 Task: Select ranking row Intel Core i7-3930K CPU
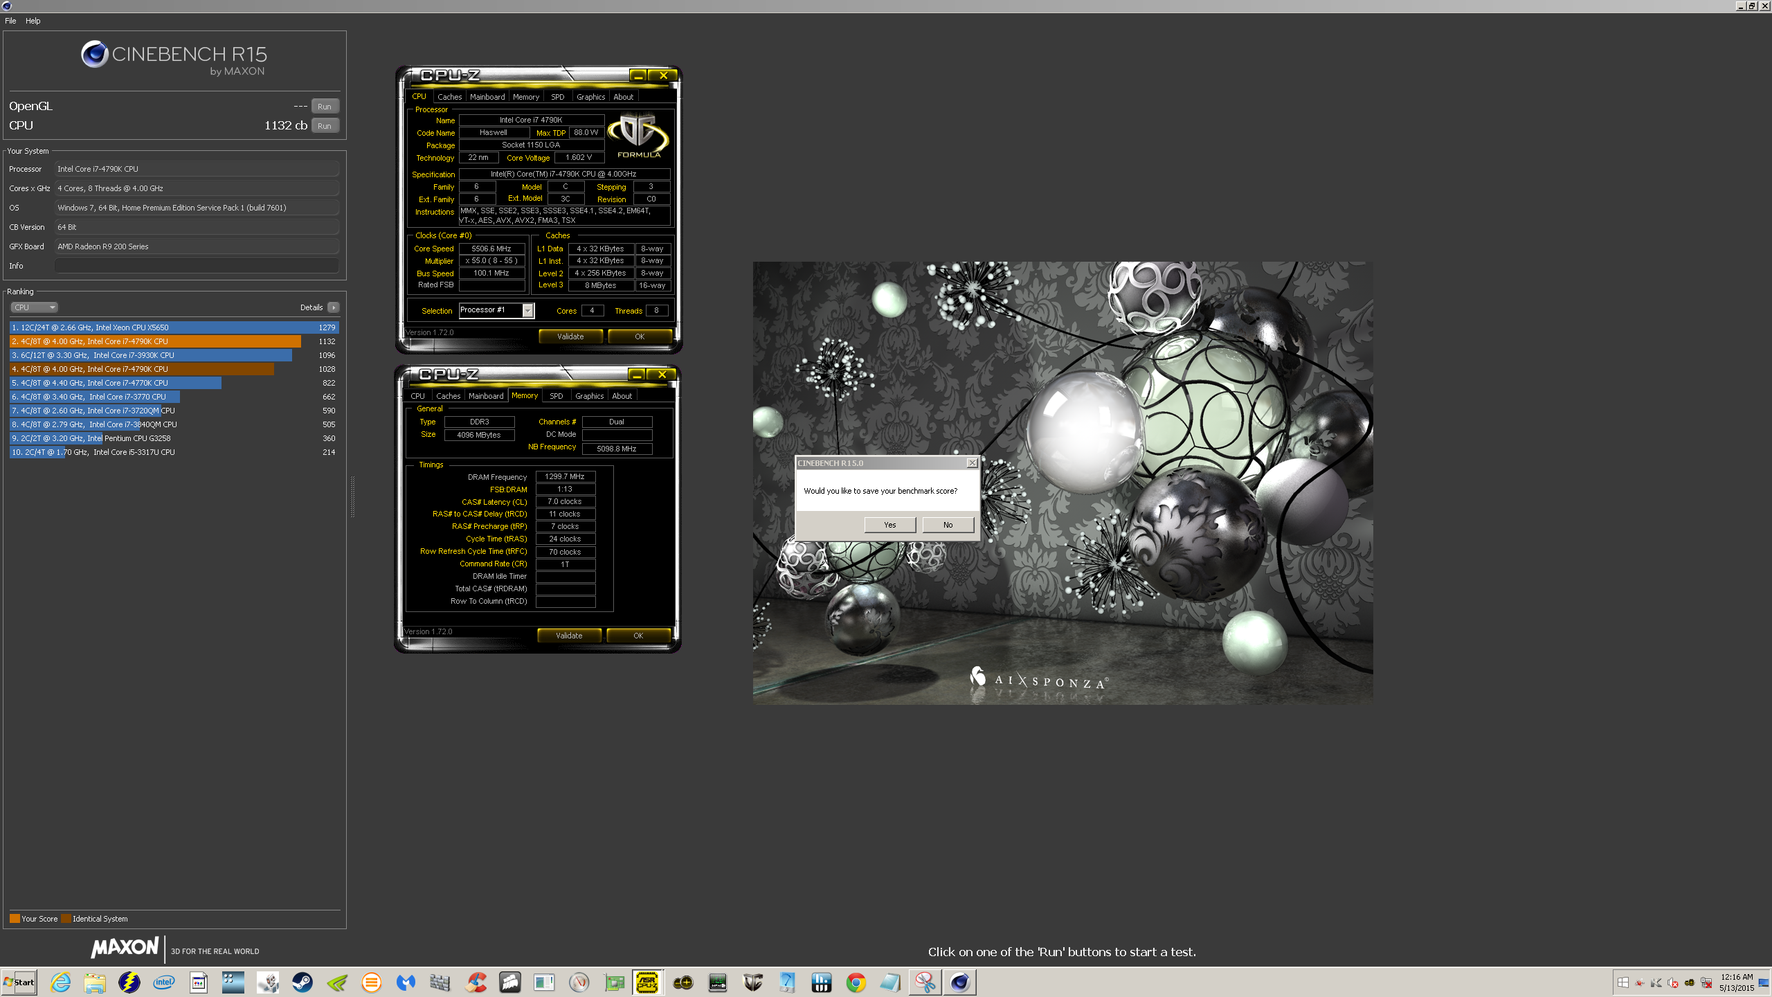coord(174,355)
